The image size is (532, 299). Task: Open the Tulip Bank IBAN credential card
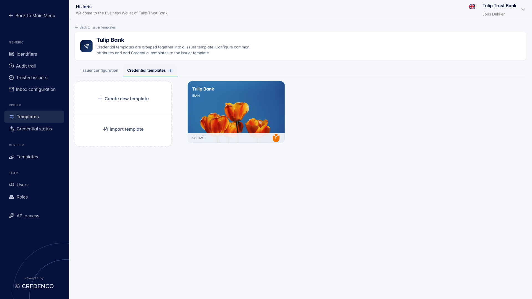(236, 112)
